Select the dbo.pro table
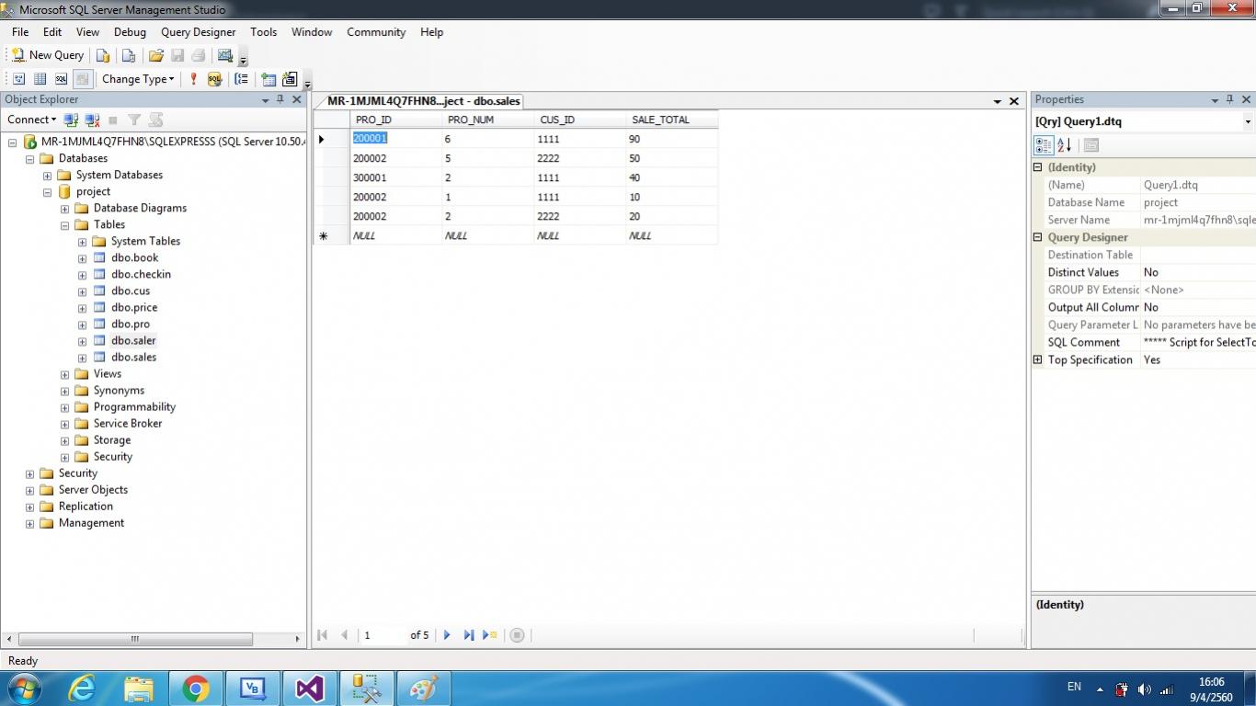Screen dimensions: 1256x706 tap(131, 324)
